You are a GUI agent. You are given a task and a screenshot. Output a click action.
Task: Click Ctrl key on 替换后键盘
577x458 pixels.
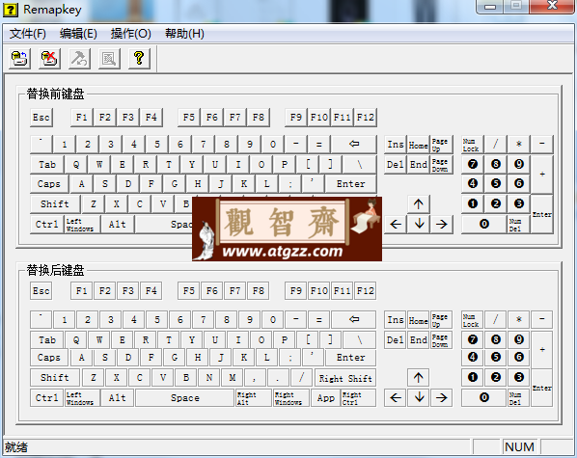pyautogui.click(x=46, y=398)
